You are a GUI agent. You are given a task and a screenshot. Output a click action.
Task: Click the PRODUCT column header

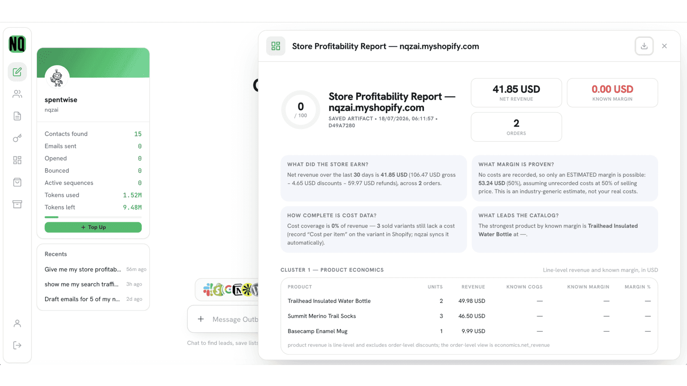click(300, 287)
